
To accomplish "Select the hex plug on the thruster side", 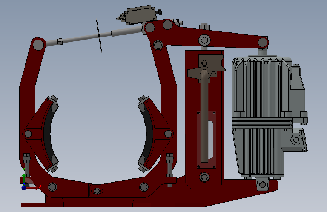I will pyautogui.click(x=296, y=140).
